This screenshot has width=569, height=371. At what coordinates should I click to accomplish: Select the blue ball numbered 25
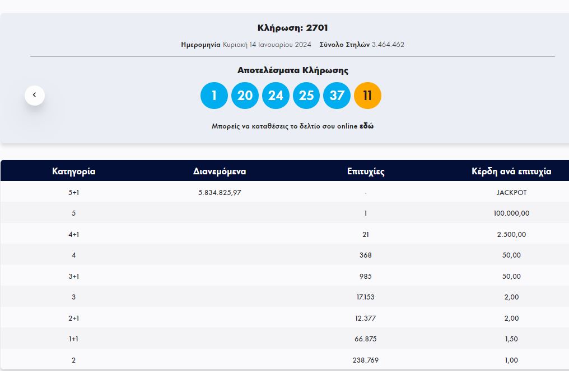point(306,96)
